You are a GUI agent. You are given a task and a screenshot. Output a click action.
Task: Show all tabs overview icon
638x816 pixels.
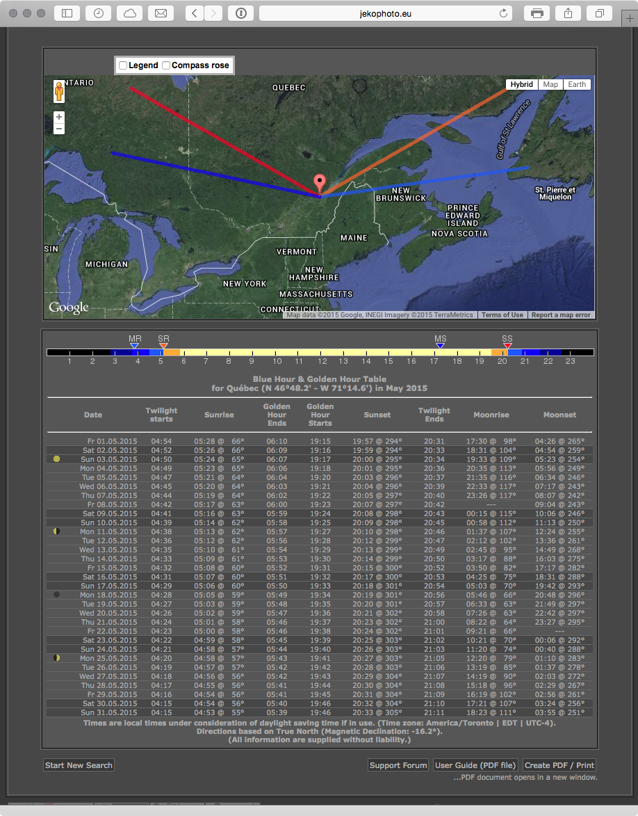[x=599, y=13]
